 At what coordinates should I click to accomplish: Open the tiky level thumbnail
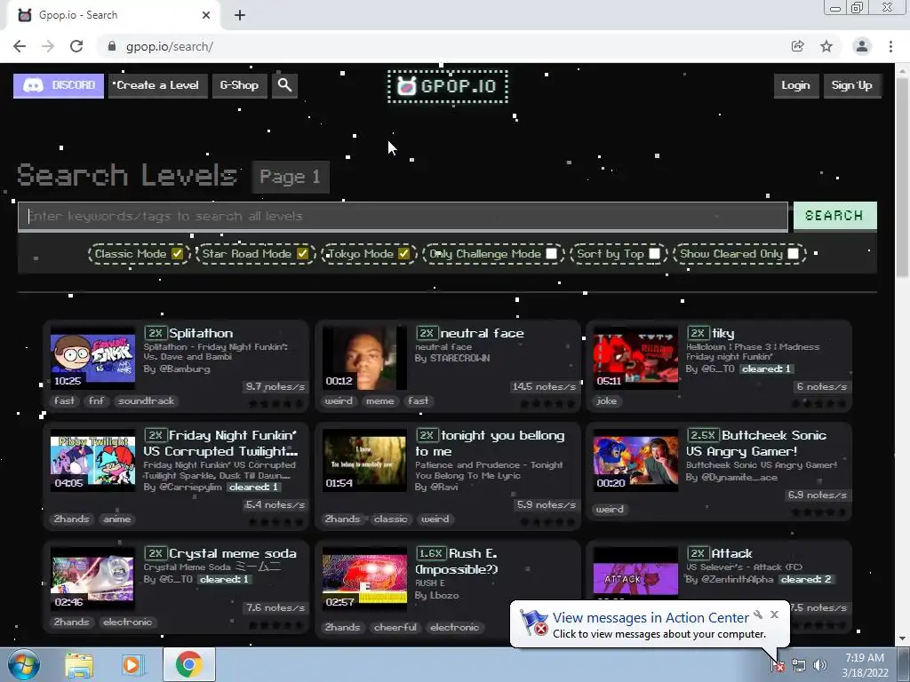click(x=635, y=358)
